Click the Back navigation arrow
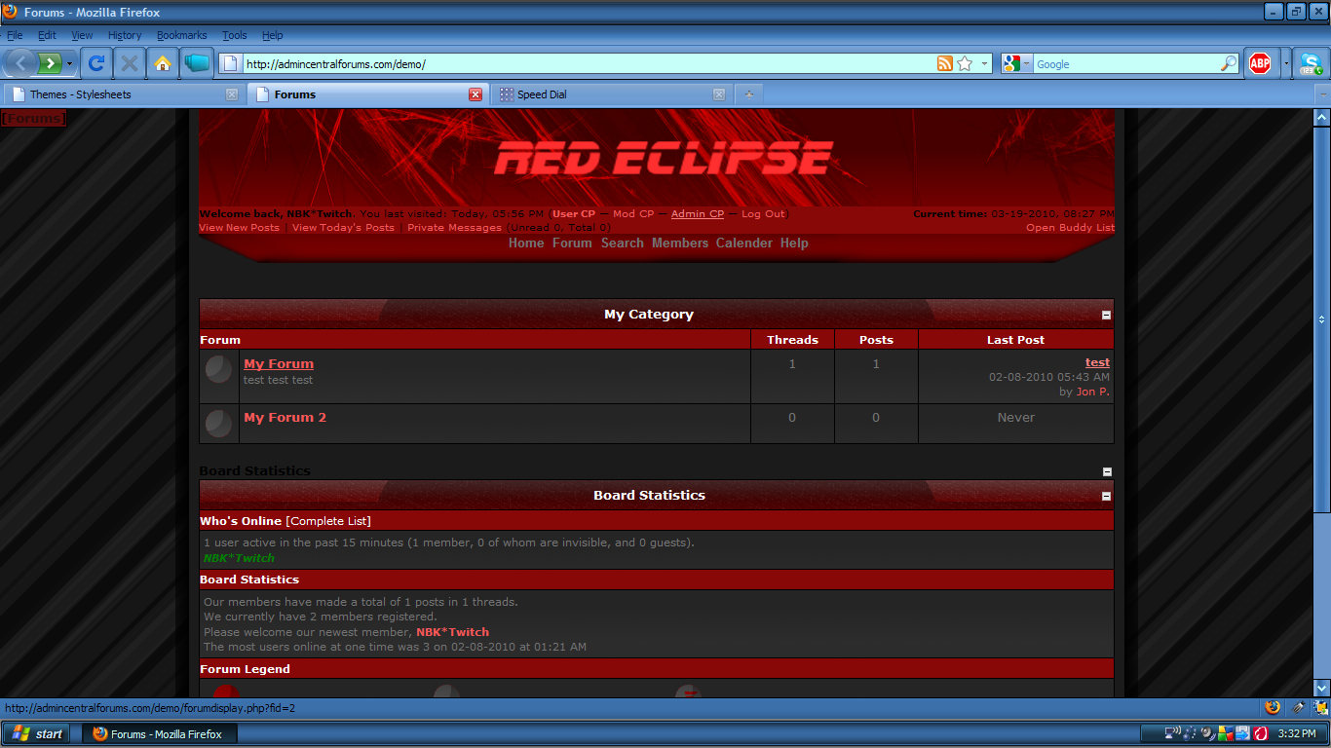 (x=21, y=63)
